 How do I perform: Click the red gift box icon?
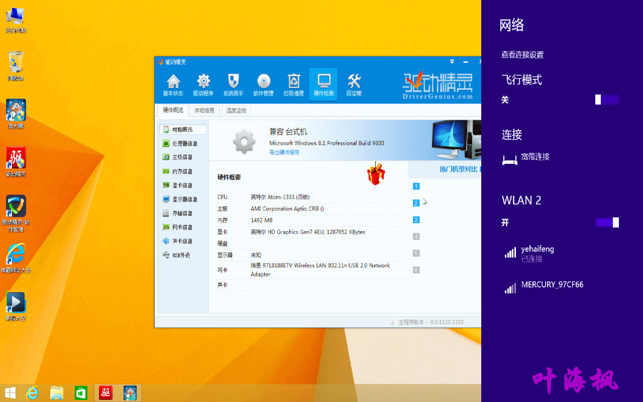(x=376, y=175)
